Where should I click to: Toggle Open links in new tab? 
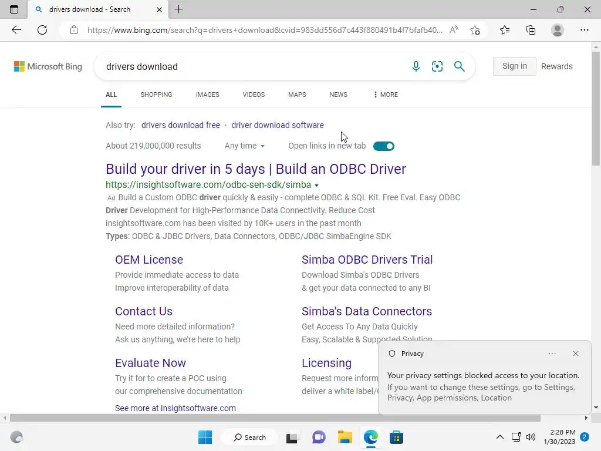pyautogui.click(x=384, y=146)
